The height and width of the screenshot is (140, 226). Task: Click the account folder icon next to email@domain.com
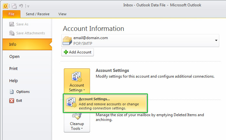(x=67, y=40)
